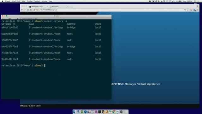Select the first bash tab in iTerm
This screenshot has height=114, width=202.
point(10,18)
